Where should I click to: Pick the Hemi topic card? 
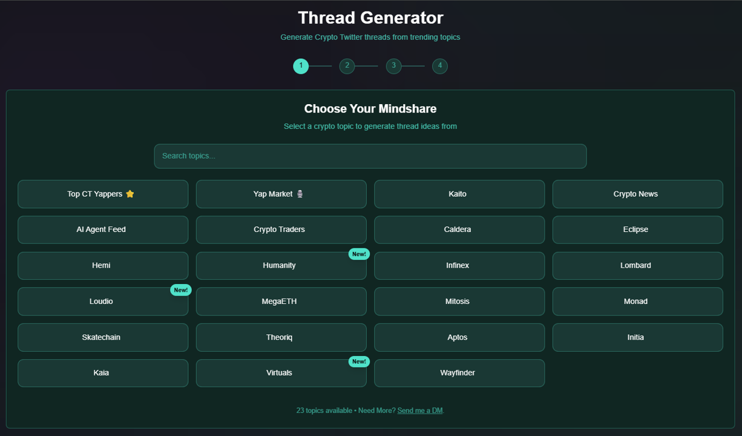tap(103, 265)
